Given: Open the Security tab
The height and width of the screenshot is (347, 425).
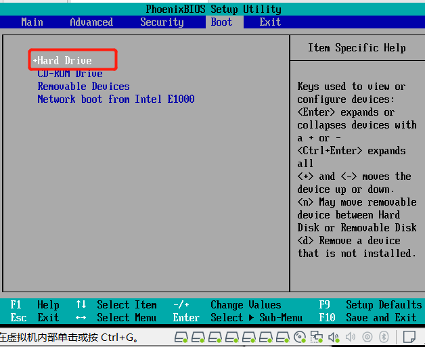Looking at the screenshot, I should tap(162, 22).
